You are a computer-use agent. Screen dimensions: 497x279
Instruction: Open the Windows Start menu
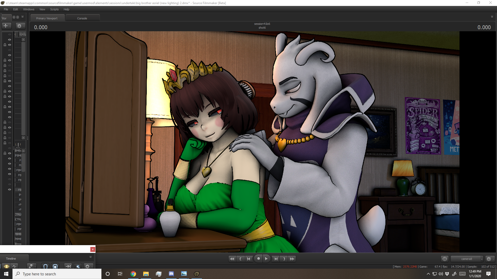6,274
